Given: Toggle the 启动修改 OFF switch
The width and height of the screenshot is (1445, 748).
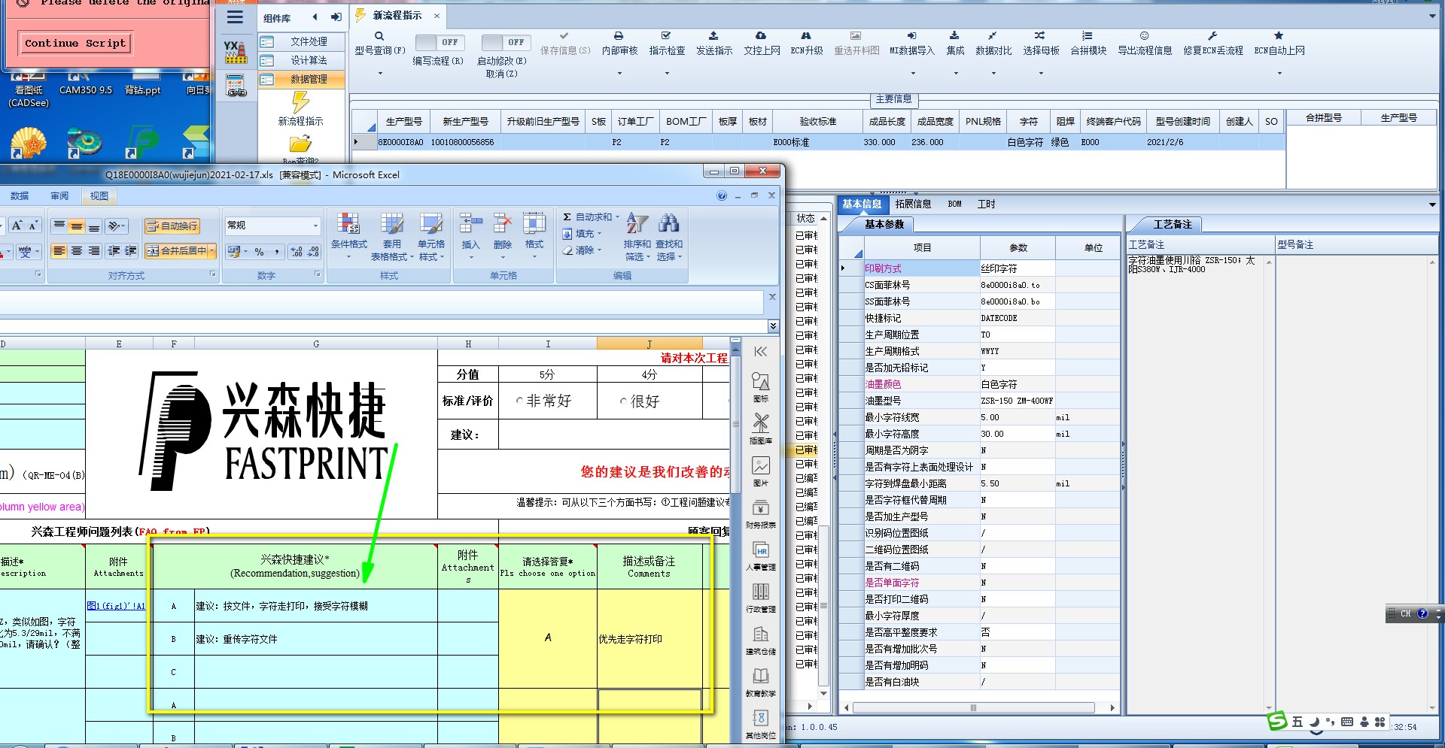Looking at the screenshot, I should (505, 43).
